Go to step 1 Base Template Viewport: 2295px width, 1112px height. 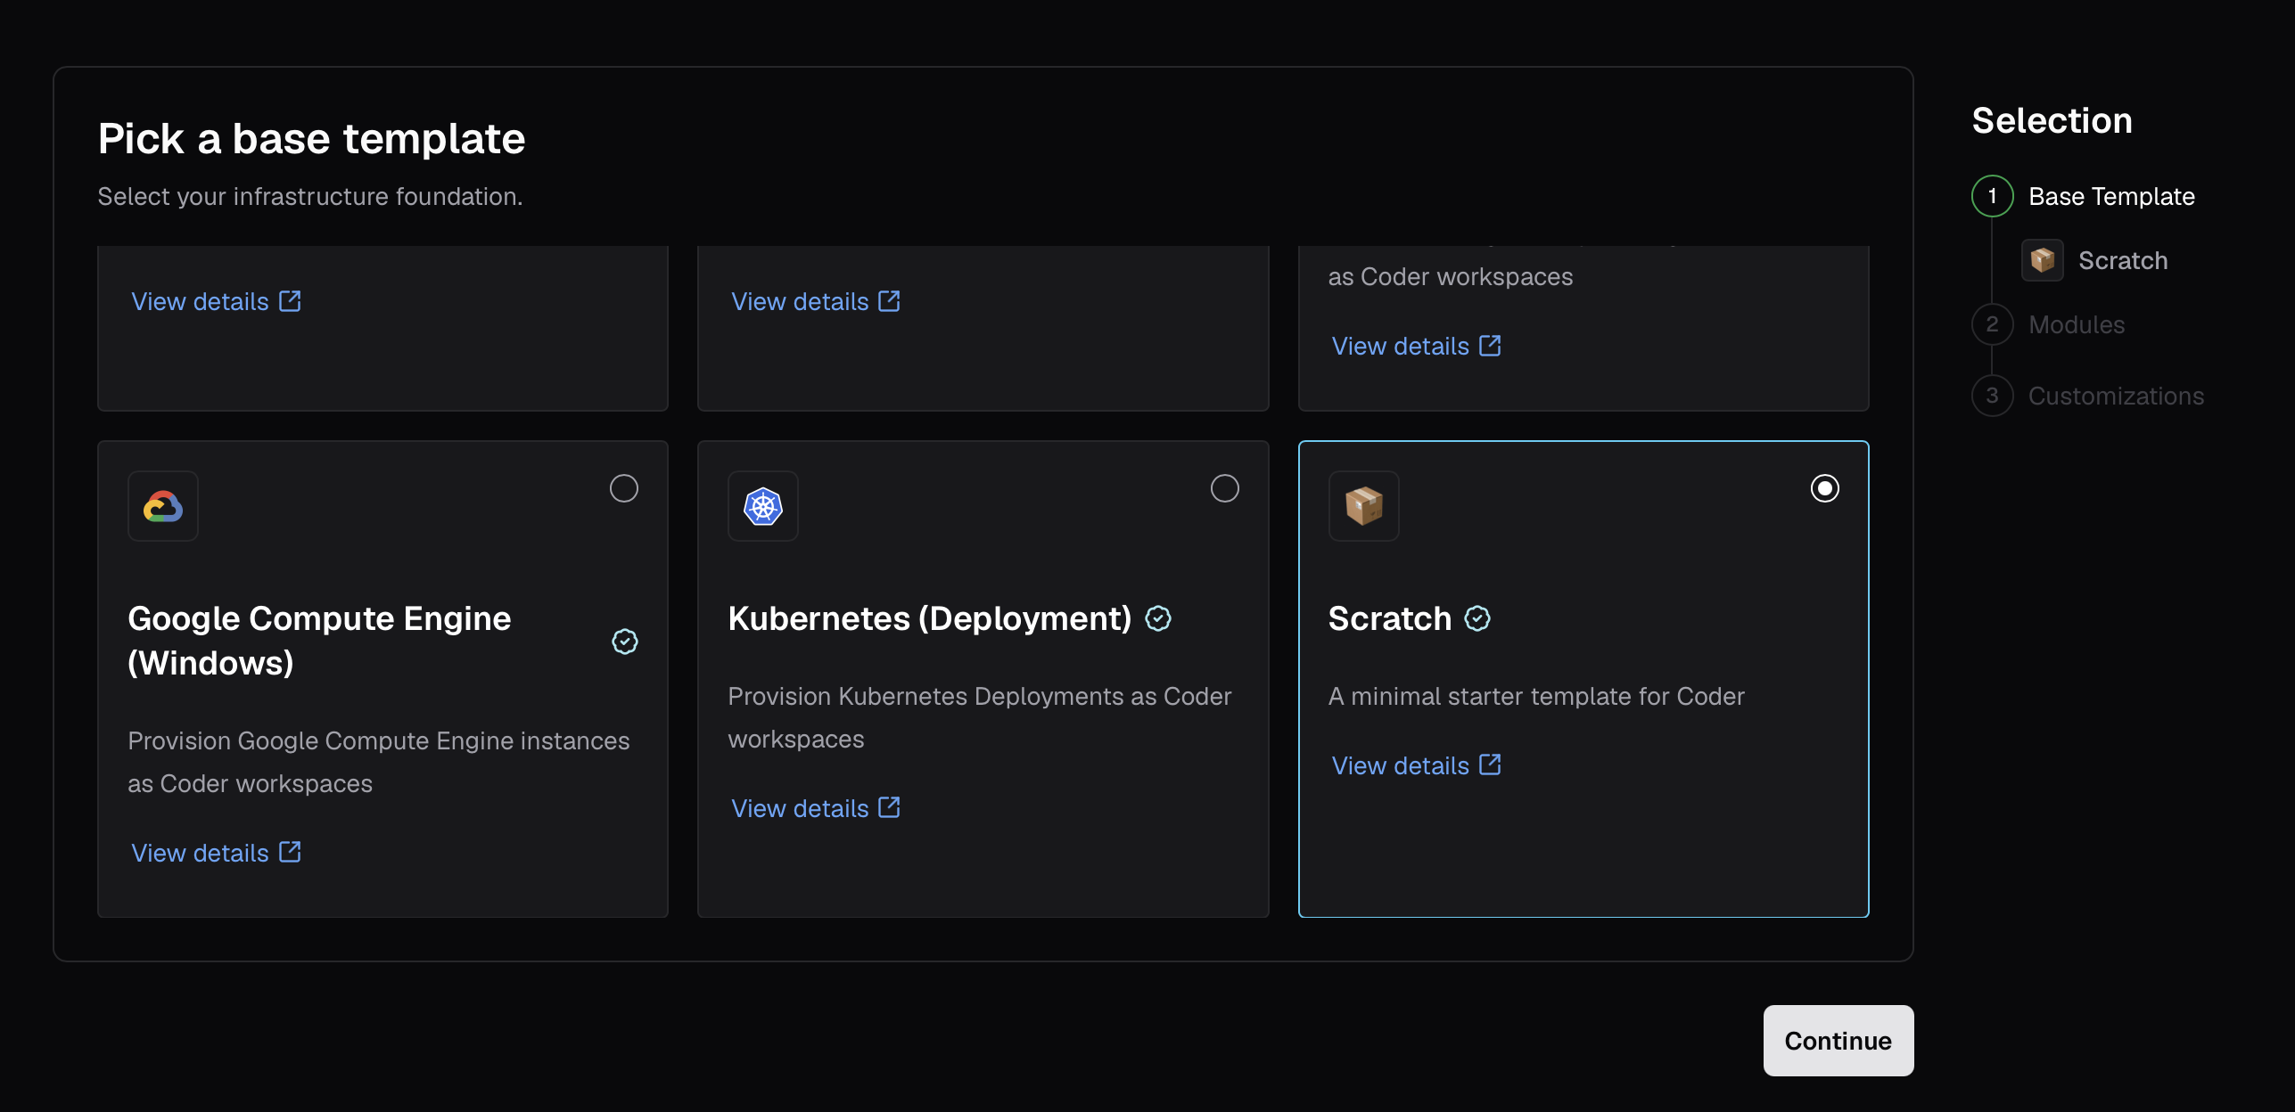[2084, 196]
